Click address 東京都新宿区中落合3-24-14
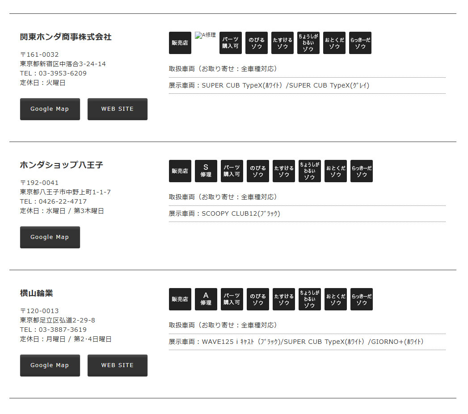The image size is (468, 414). [63, 64]
